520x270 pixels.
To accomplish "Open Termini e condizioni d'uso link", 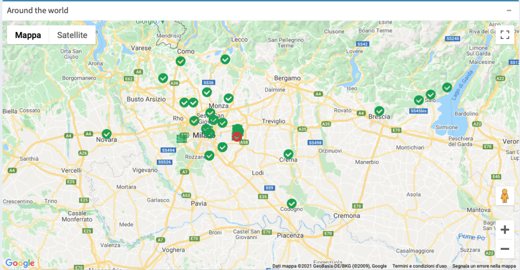I will [x=419, y=266].
